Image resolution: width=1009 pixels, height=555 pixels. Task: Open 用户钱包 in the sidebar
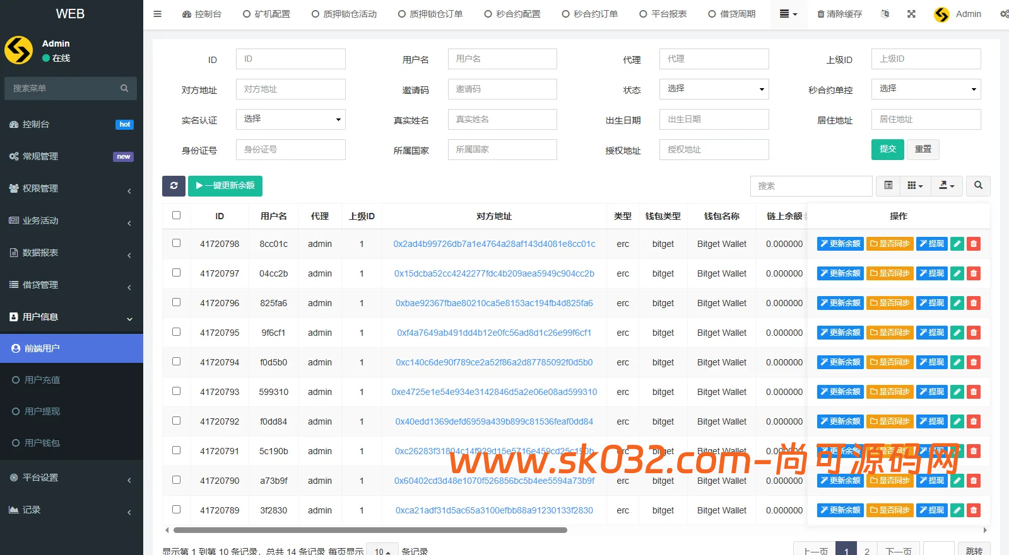coord(71,443)
